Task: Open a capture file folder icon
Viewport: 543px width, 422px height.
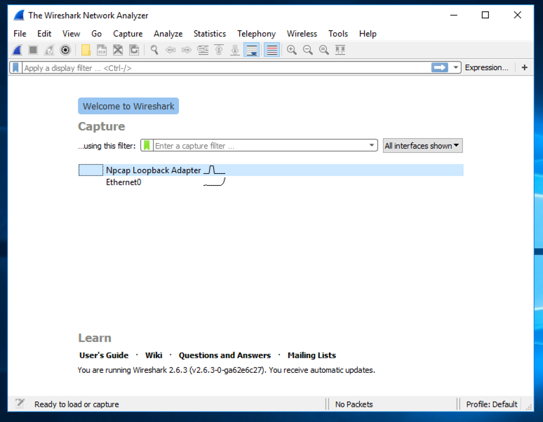Action: 86,50
